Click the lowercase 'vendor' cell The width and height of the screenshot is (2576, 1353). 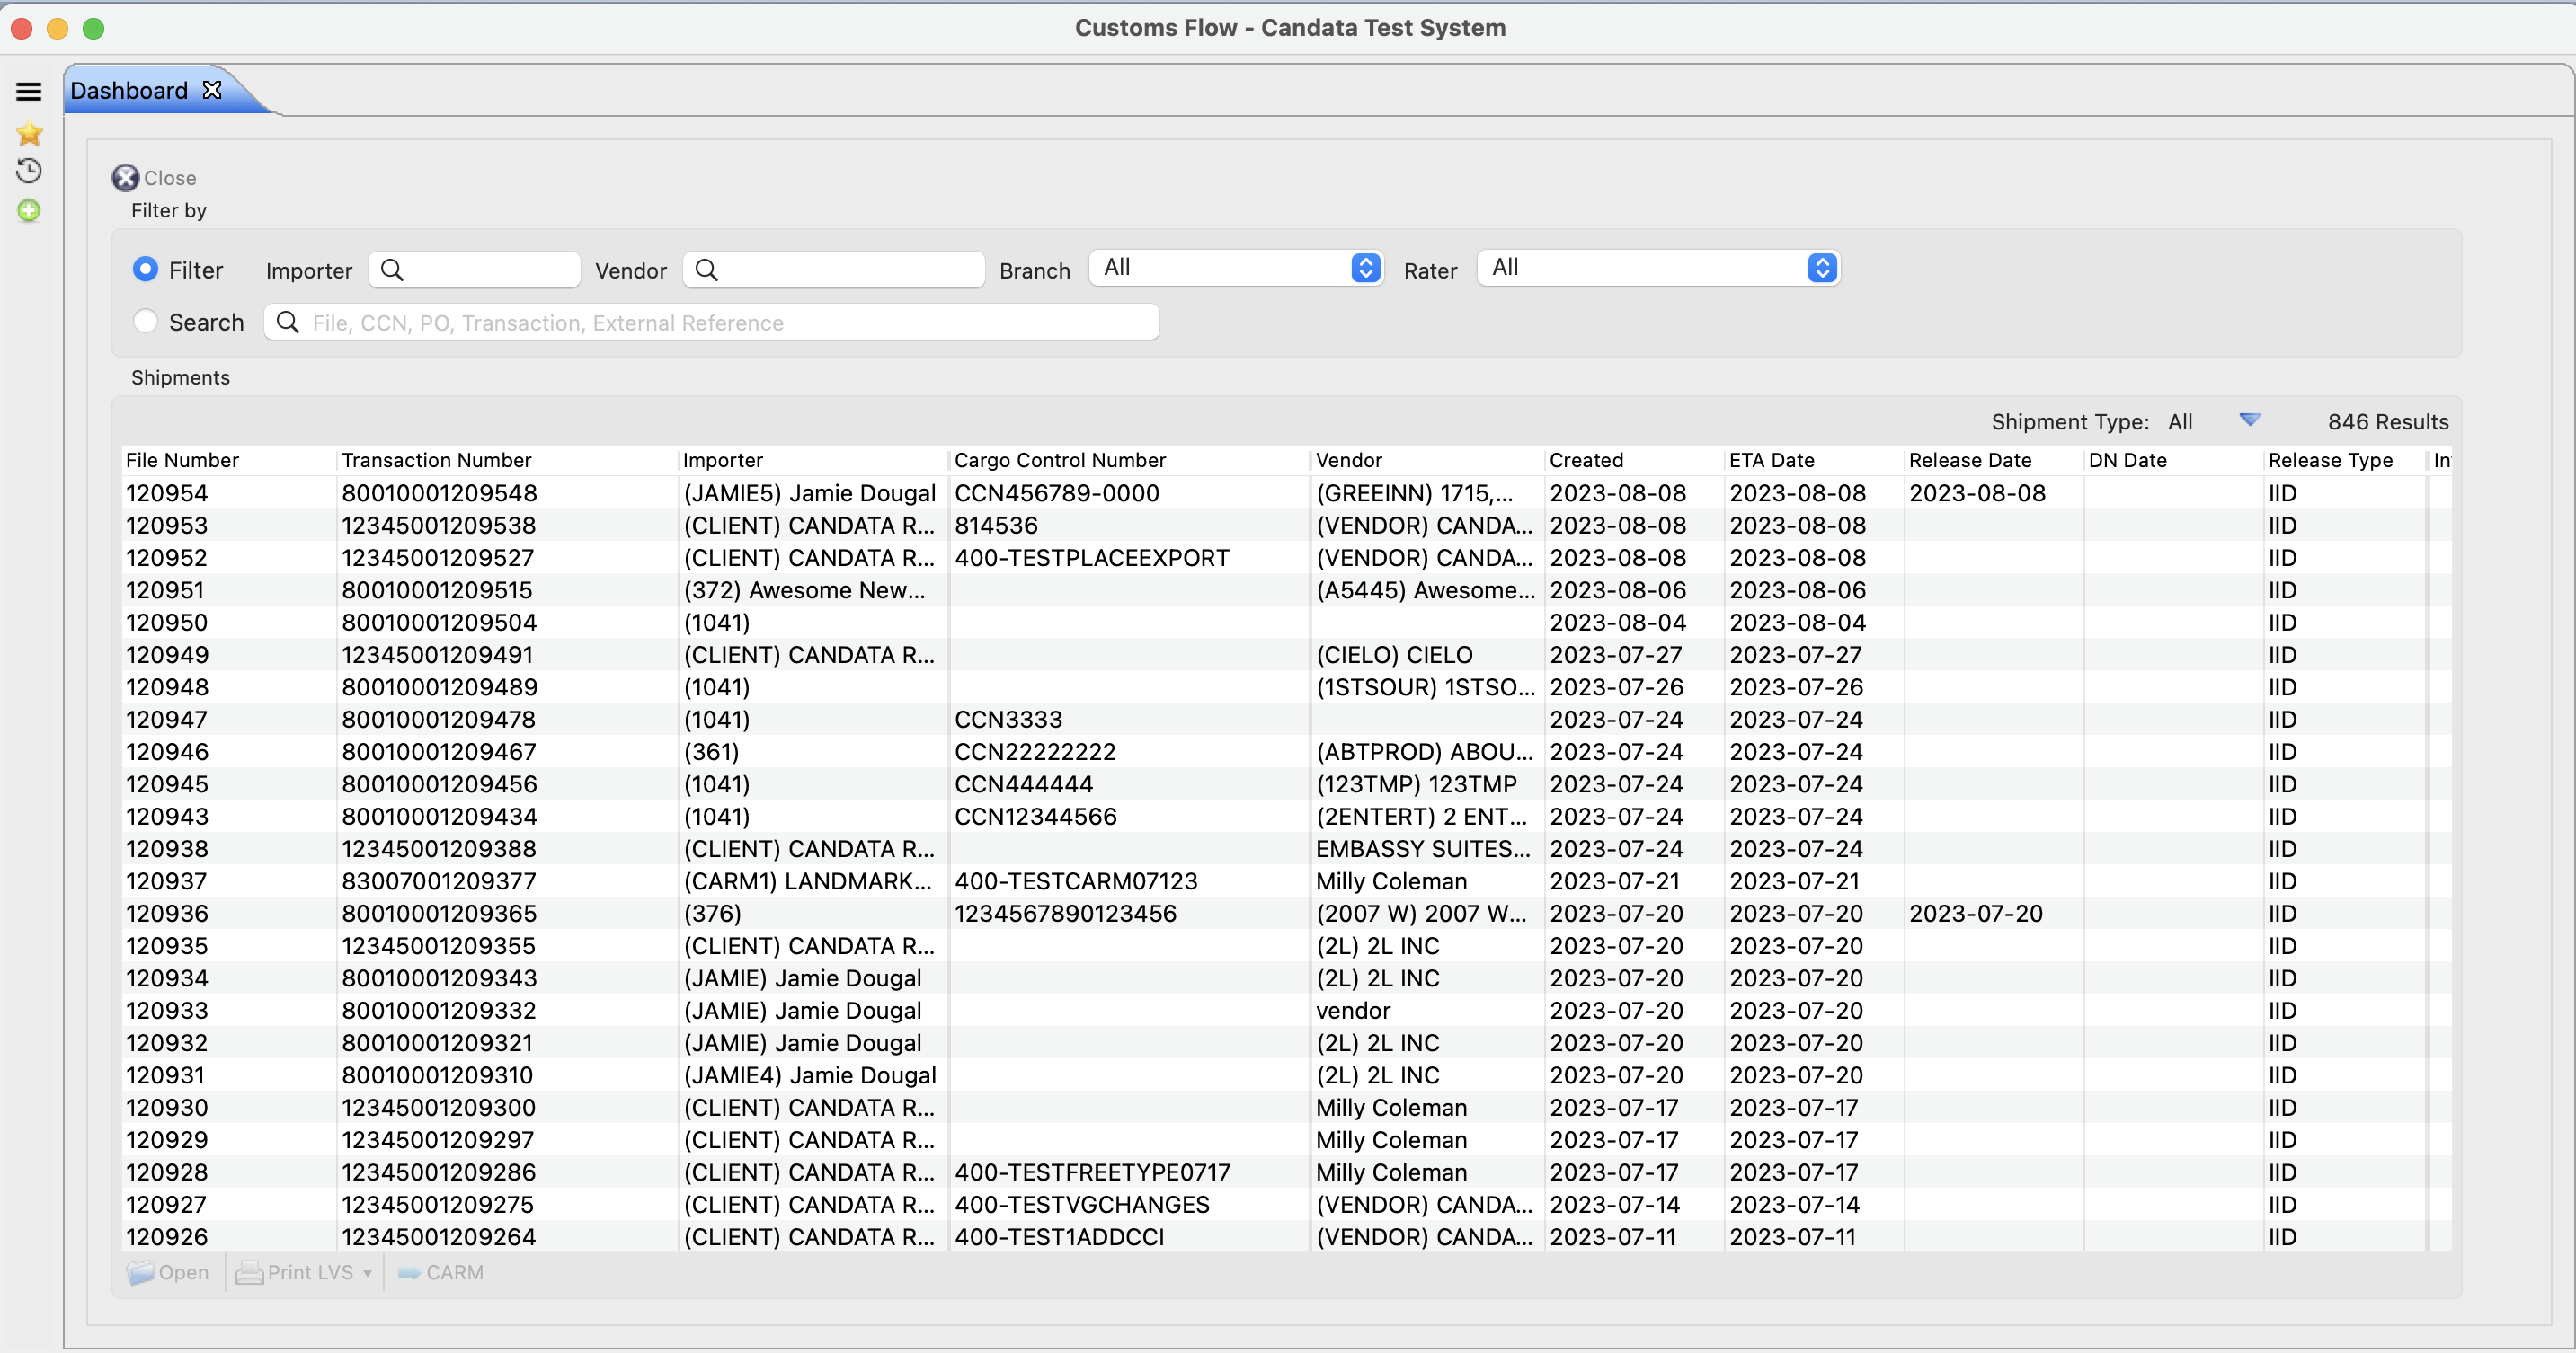tap(1352, 1010)
